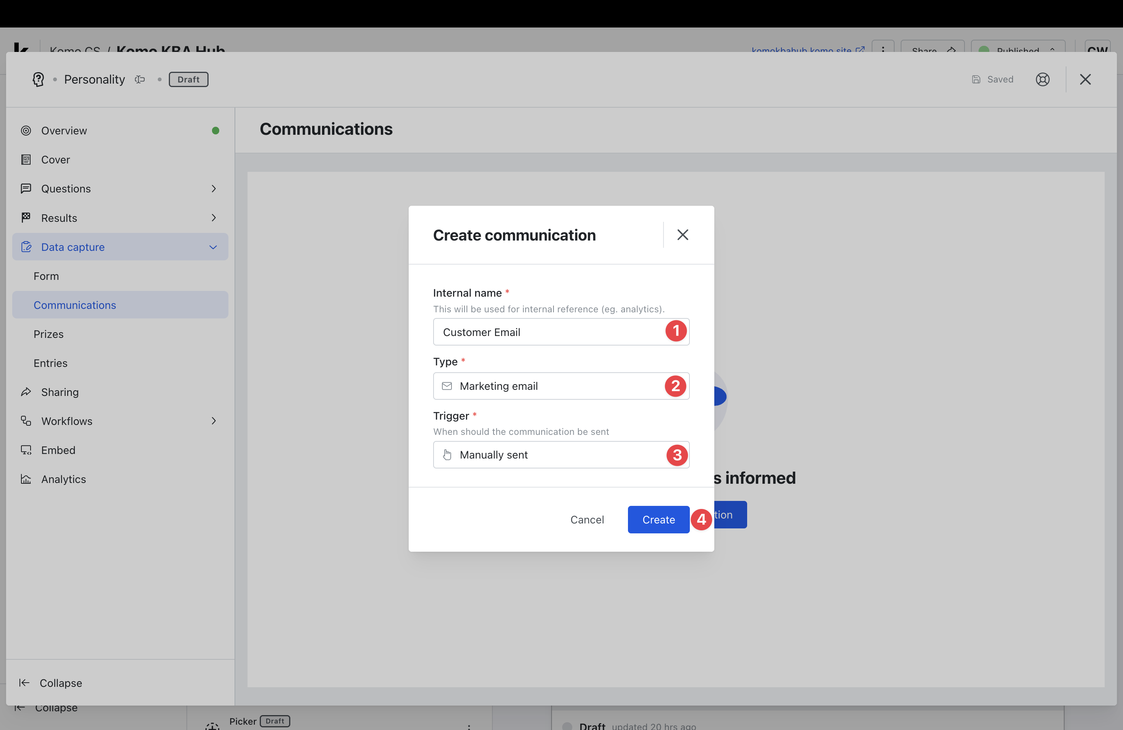Open the help lifebuoy icon

point(1042,79)
